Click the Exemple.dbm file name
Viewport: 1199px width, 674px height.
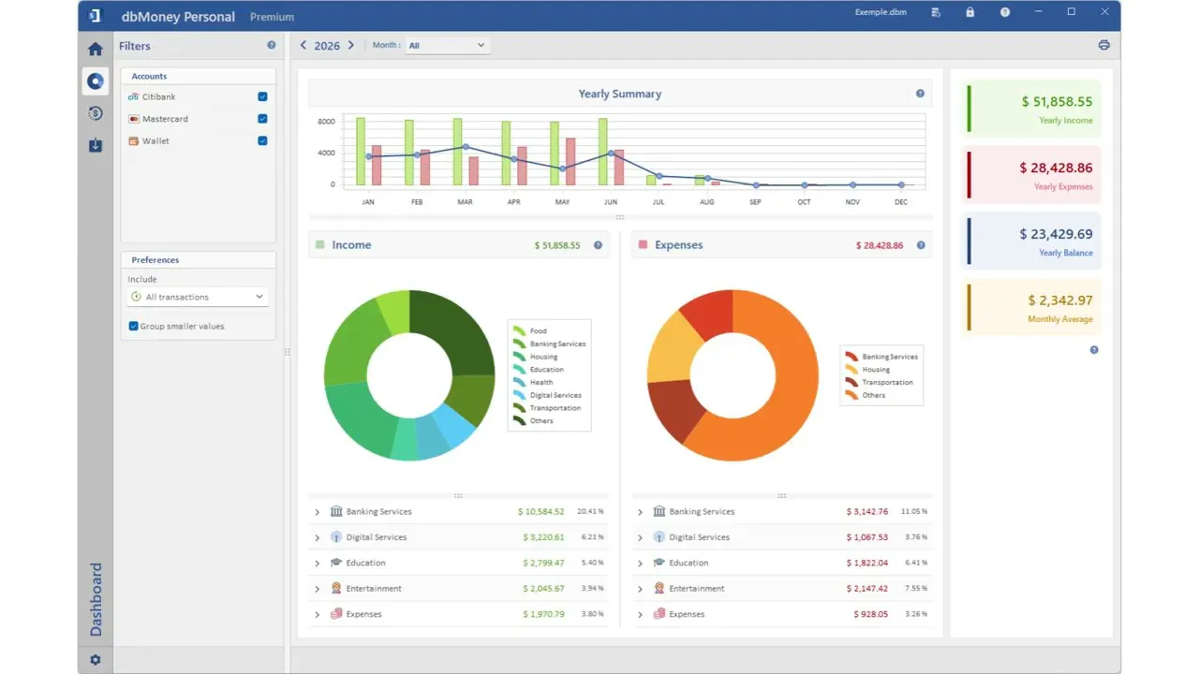coord(881,12)
